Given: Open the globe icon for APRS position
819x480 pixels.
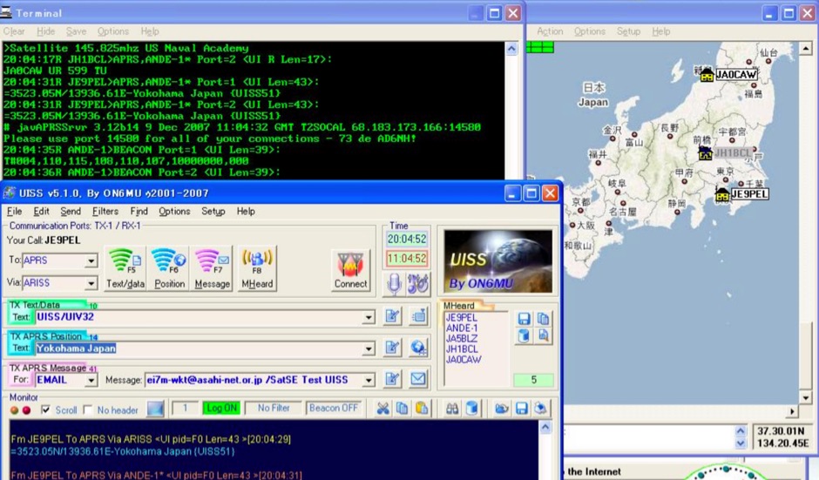Looking at the screenshot, I should point(418,348).
